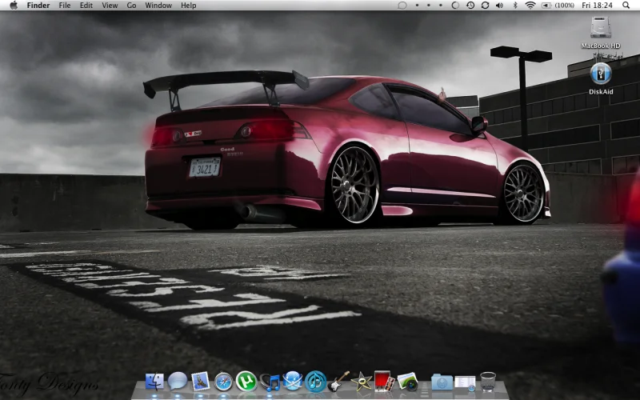Open iMovie star icon in Dock
640x400 pixels.
pyautogui.click(x=362, y=382)
